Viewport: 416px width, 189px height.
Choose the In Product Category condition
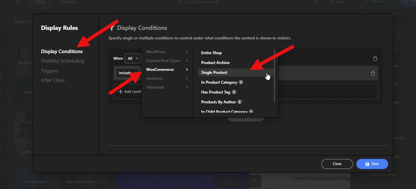coord(219,82)
